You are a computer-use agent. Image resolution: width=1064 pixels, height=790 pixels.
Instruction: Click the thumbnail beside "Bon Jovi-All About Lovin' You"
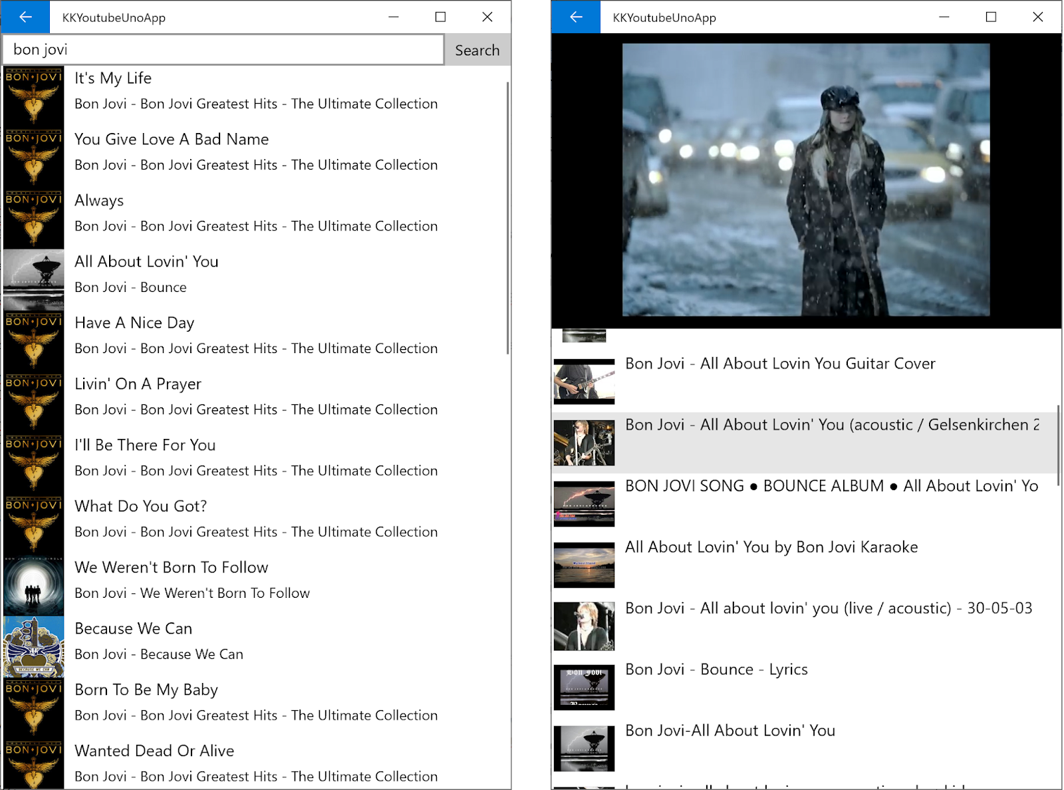[584, 749]
